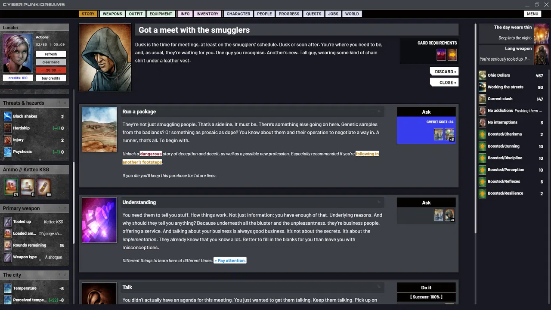Click the purple skyline card requirement icon
This screenshot has height=310, width=551.
click(x=441, y=55)
